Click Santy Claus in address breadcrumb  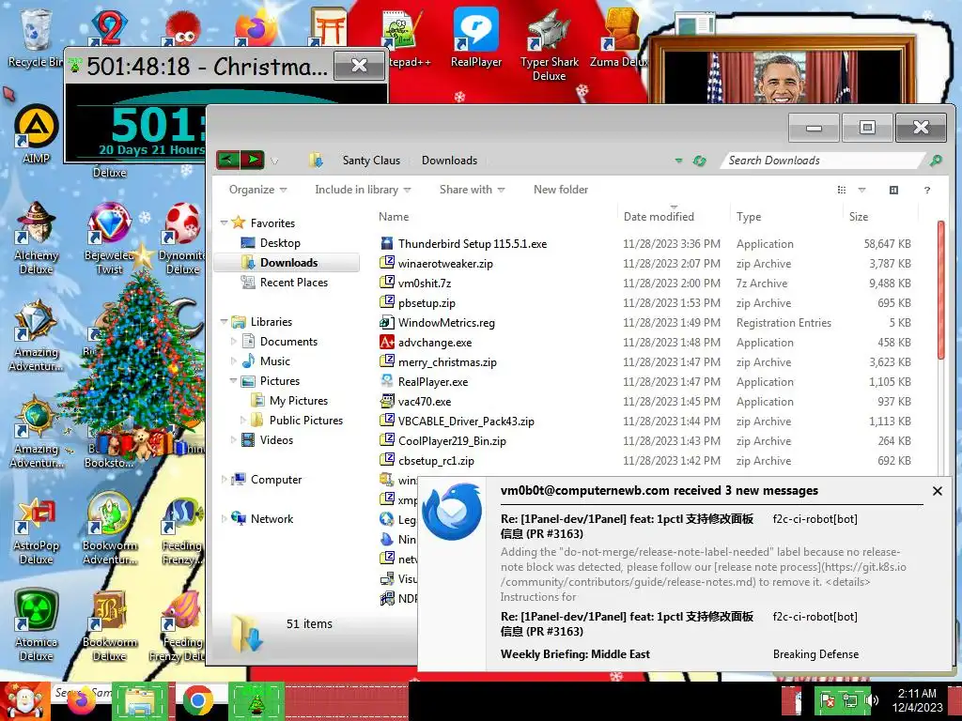(x=371, y=161)
